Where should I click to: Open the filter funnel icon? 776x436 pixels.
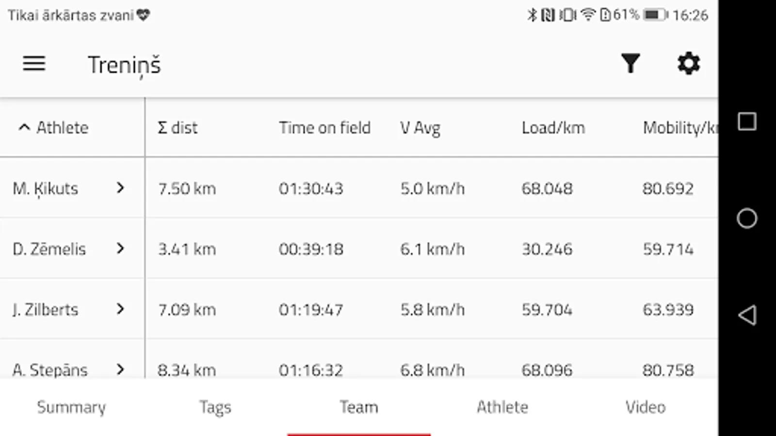630,64
